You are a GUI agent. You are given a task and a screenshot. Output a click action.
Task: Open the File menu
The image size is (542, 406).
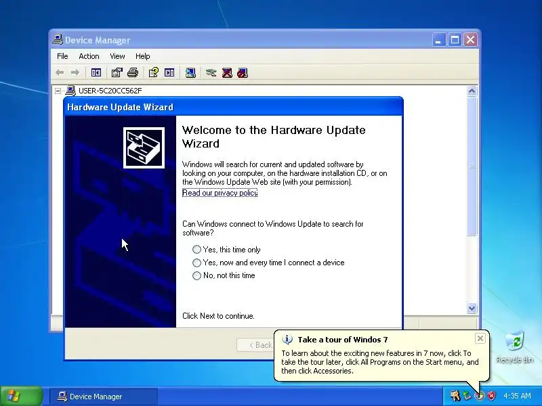62,56
